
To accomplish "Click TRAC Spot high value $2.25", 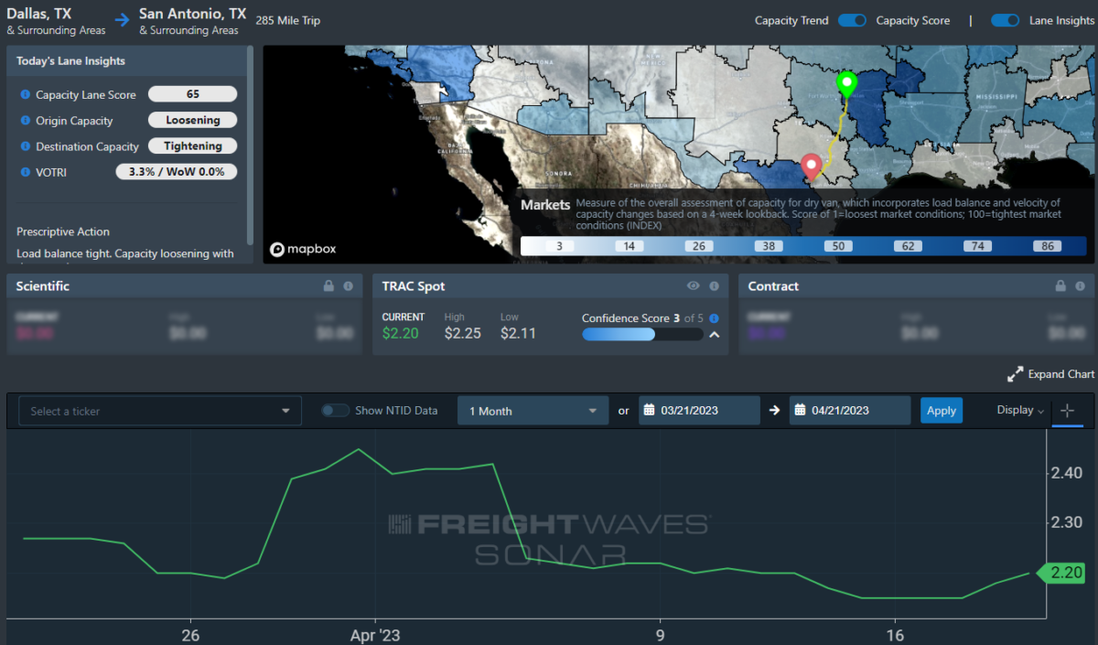I will [x=463, y=333].
